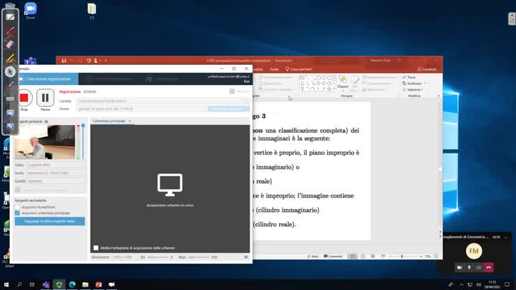Select the eraser tool in annotation toolbar
This screenshot has height=290, width=516.
pyautogui.click(x=10, y=44)
